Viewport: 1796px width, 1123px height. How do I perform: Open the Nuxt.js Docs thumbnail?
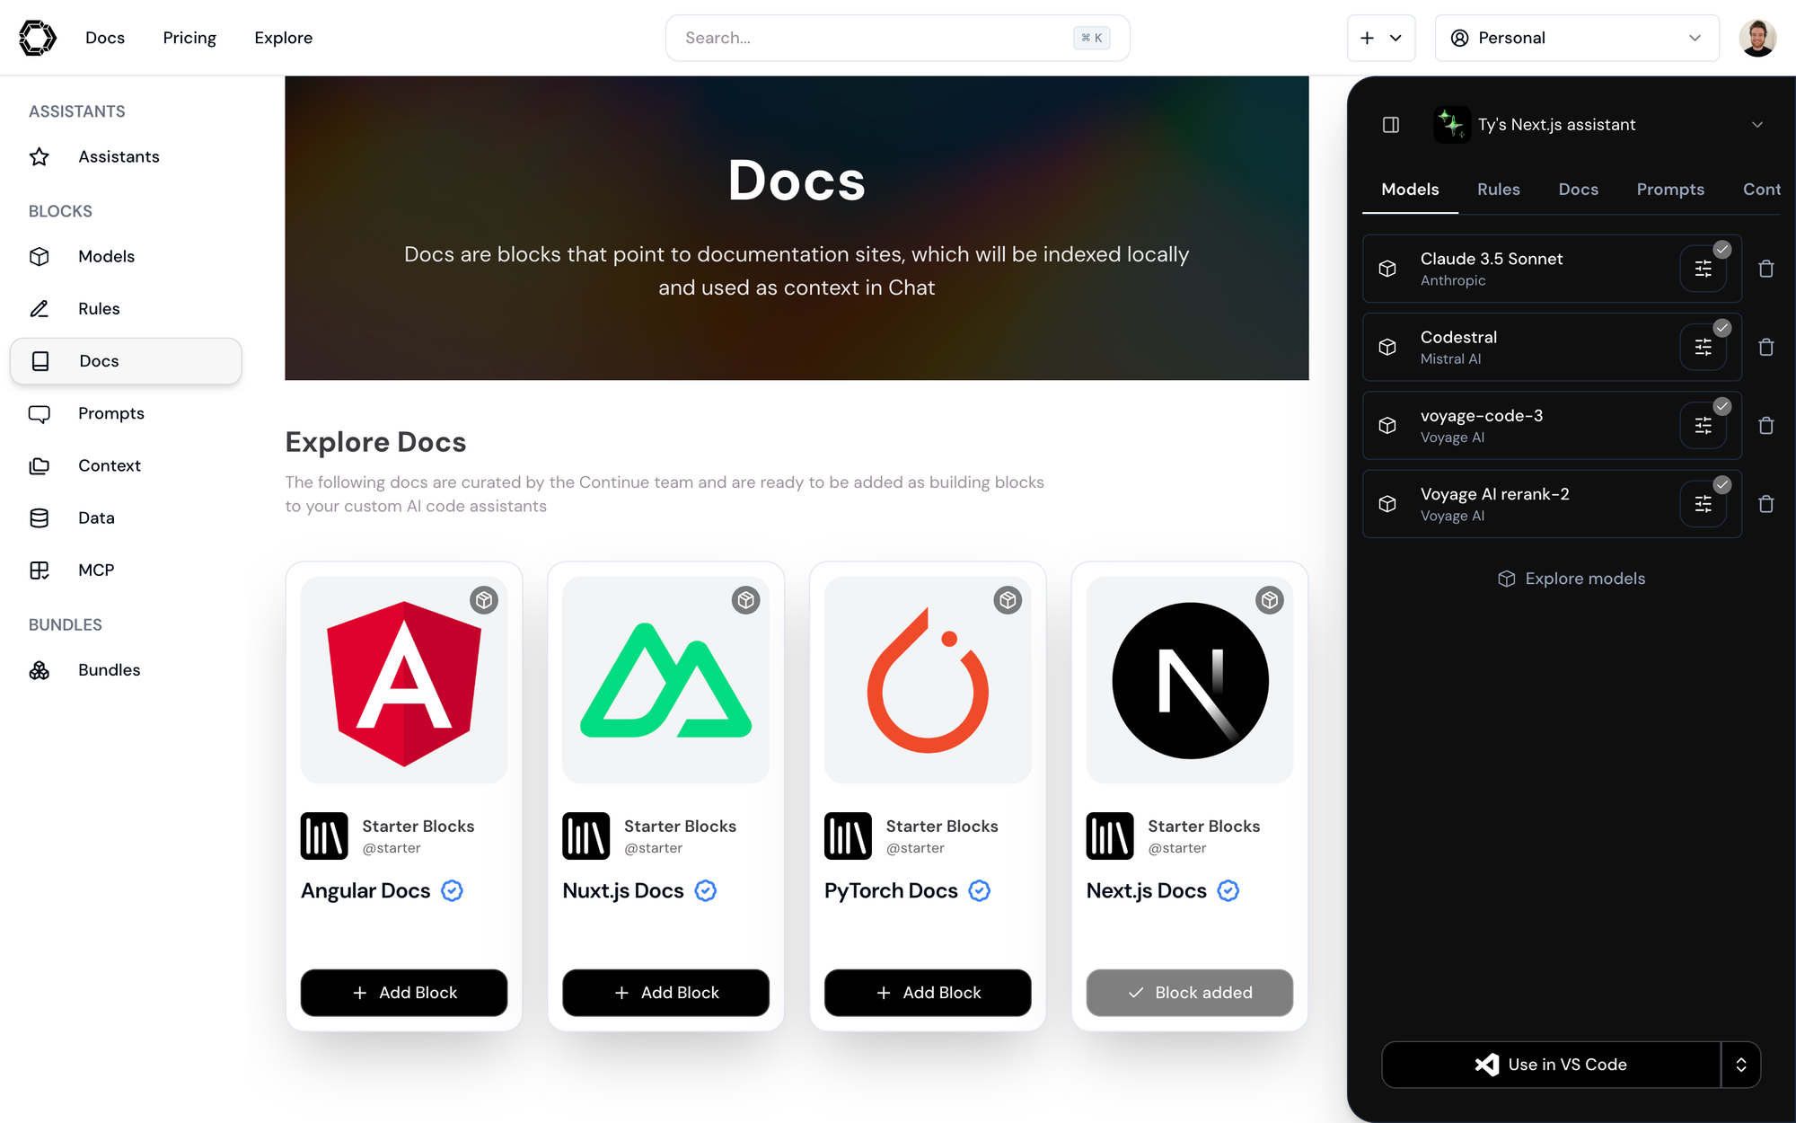tap(665, 680)
